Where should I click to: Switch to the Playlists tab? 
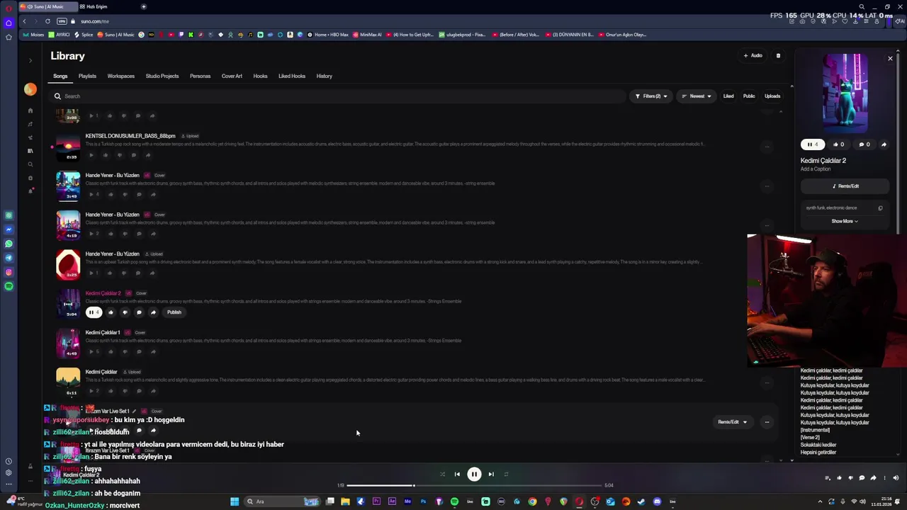(87, 76)
